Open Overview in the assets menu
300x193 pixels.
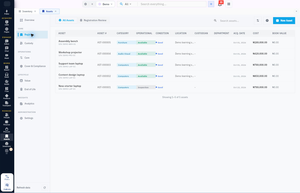coord(32,20)
